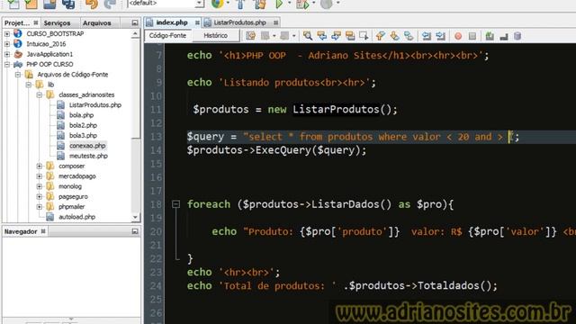Close the index.php tab
Screen dimensions: 576x324
(x=197, y=22)
